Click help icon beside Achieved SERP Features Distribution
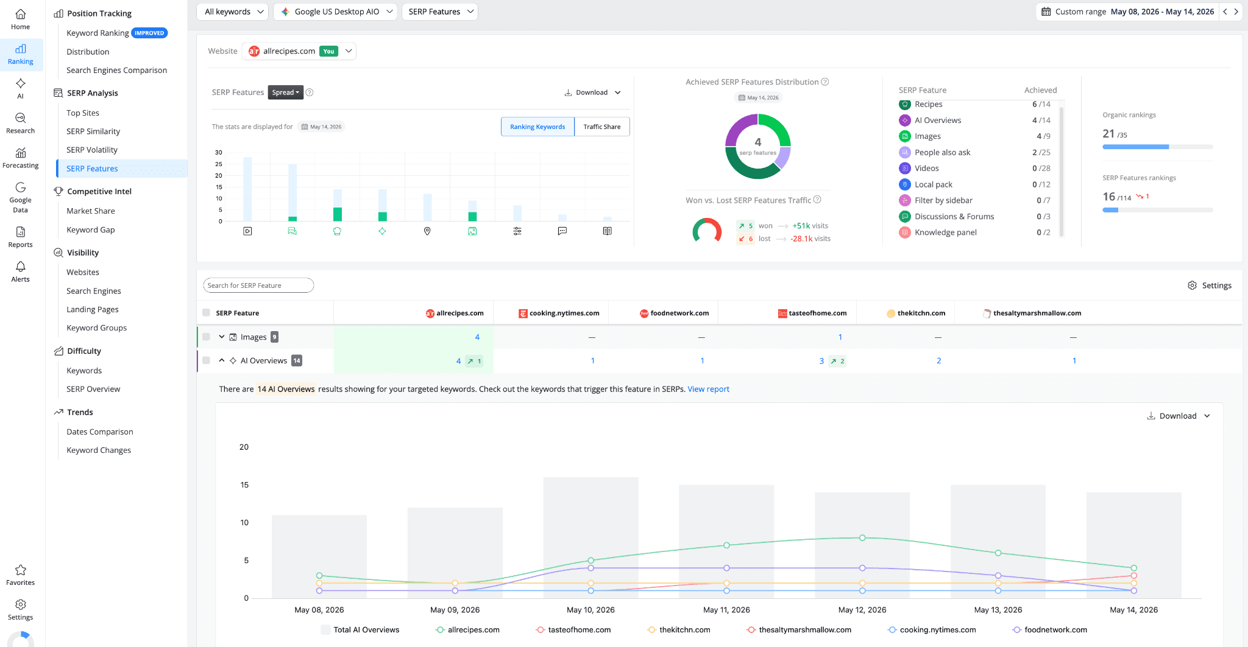 825,82
